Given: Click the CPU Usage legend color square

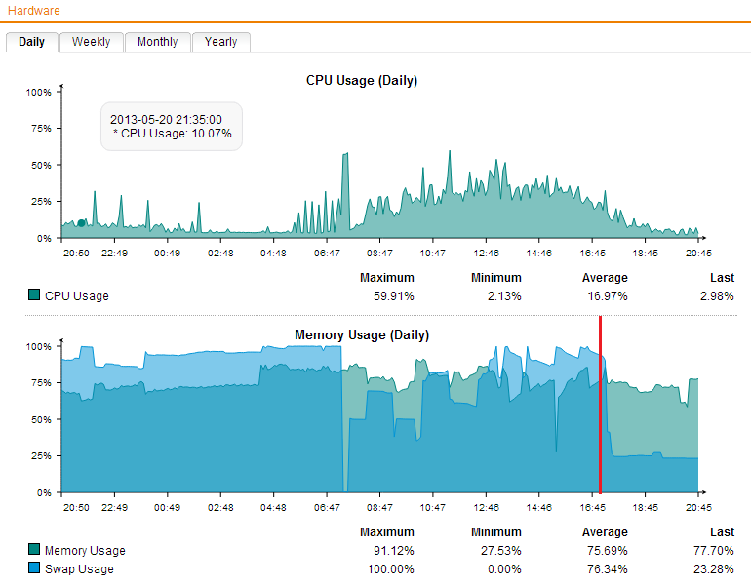Looking at the screenshot, I should [x=34, y=295].
